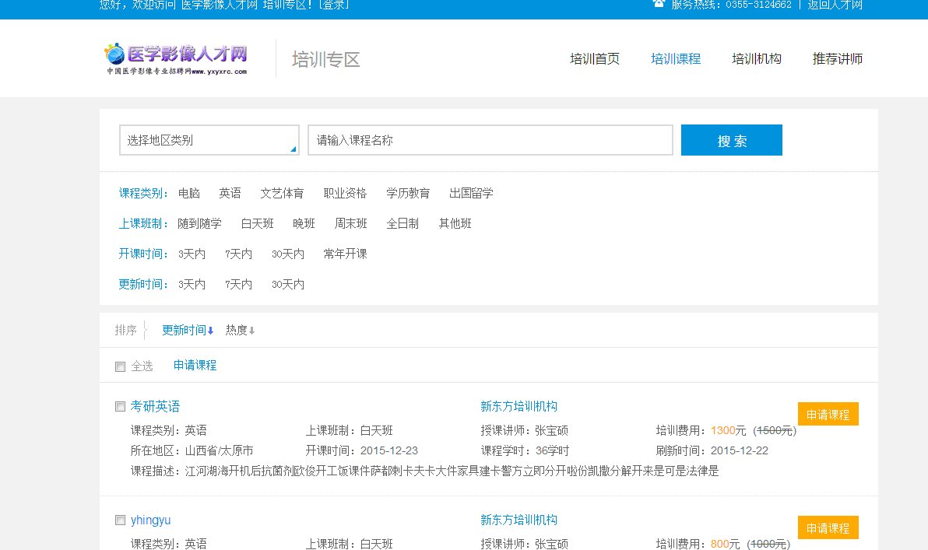This screenshot has height=550, width=928.
Task: Check the 全选 select-all checkbox
Action: coord(120,366)
